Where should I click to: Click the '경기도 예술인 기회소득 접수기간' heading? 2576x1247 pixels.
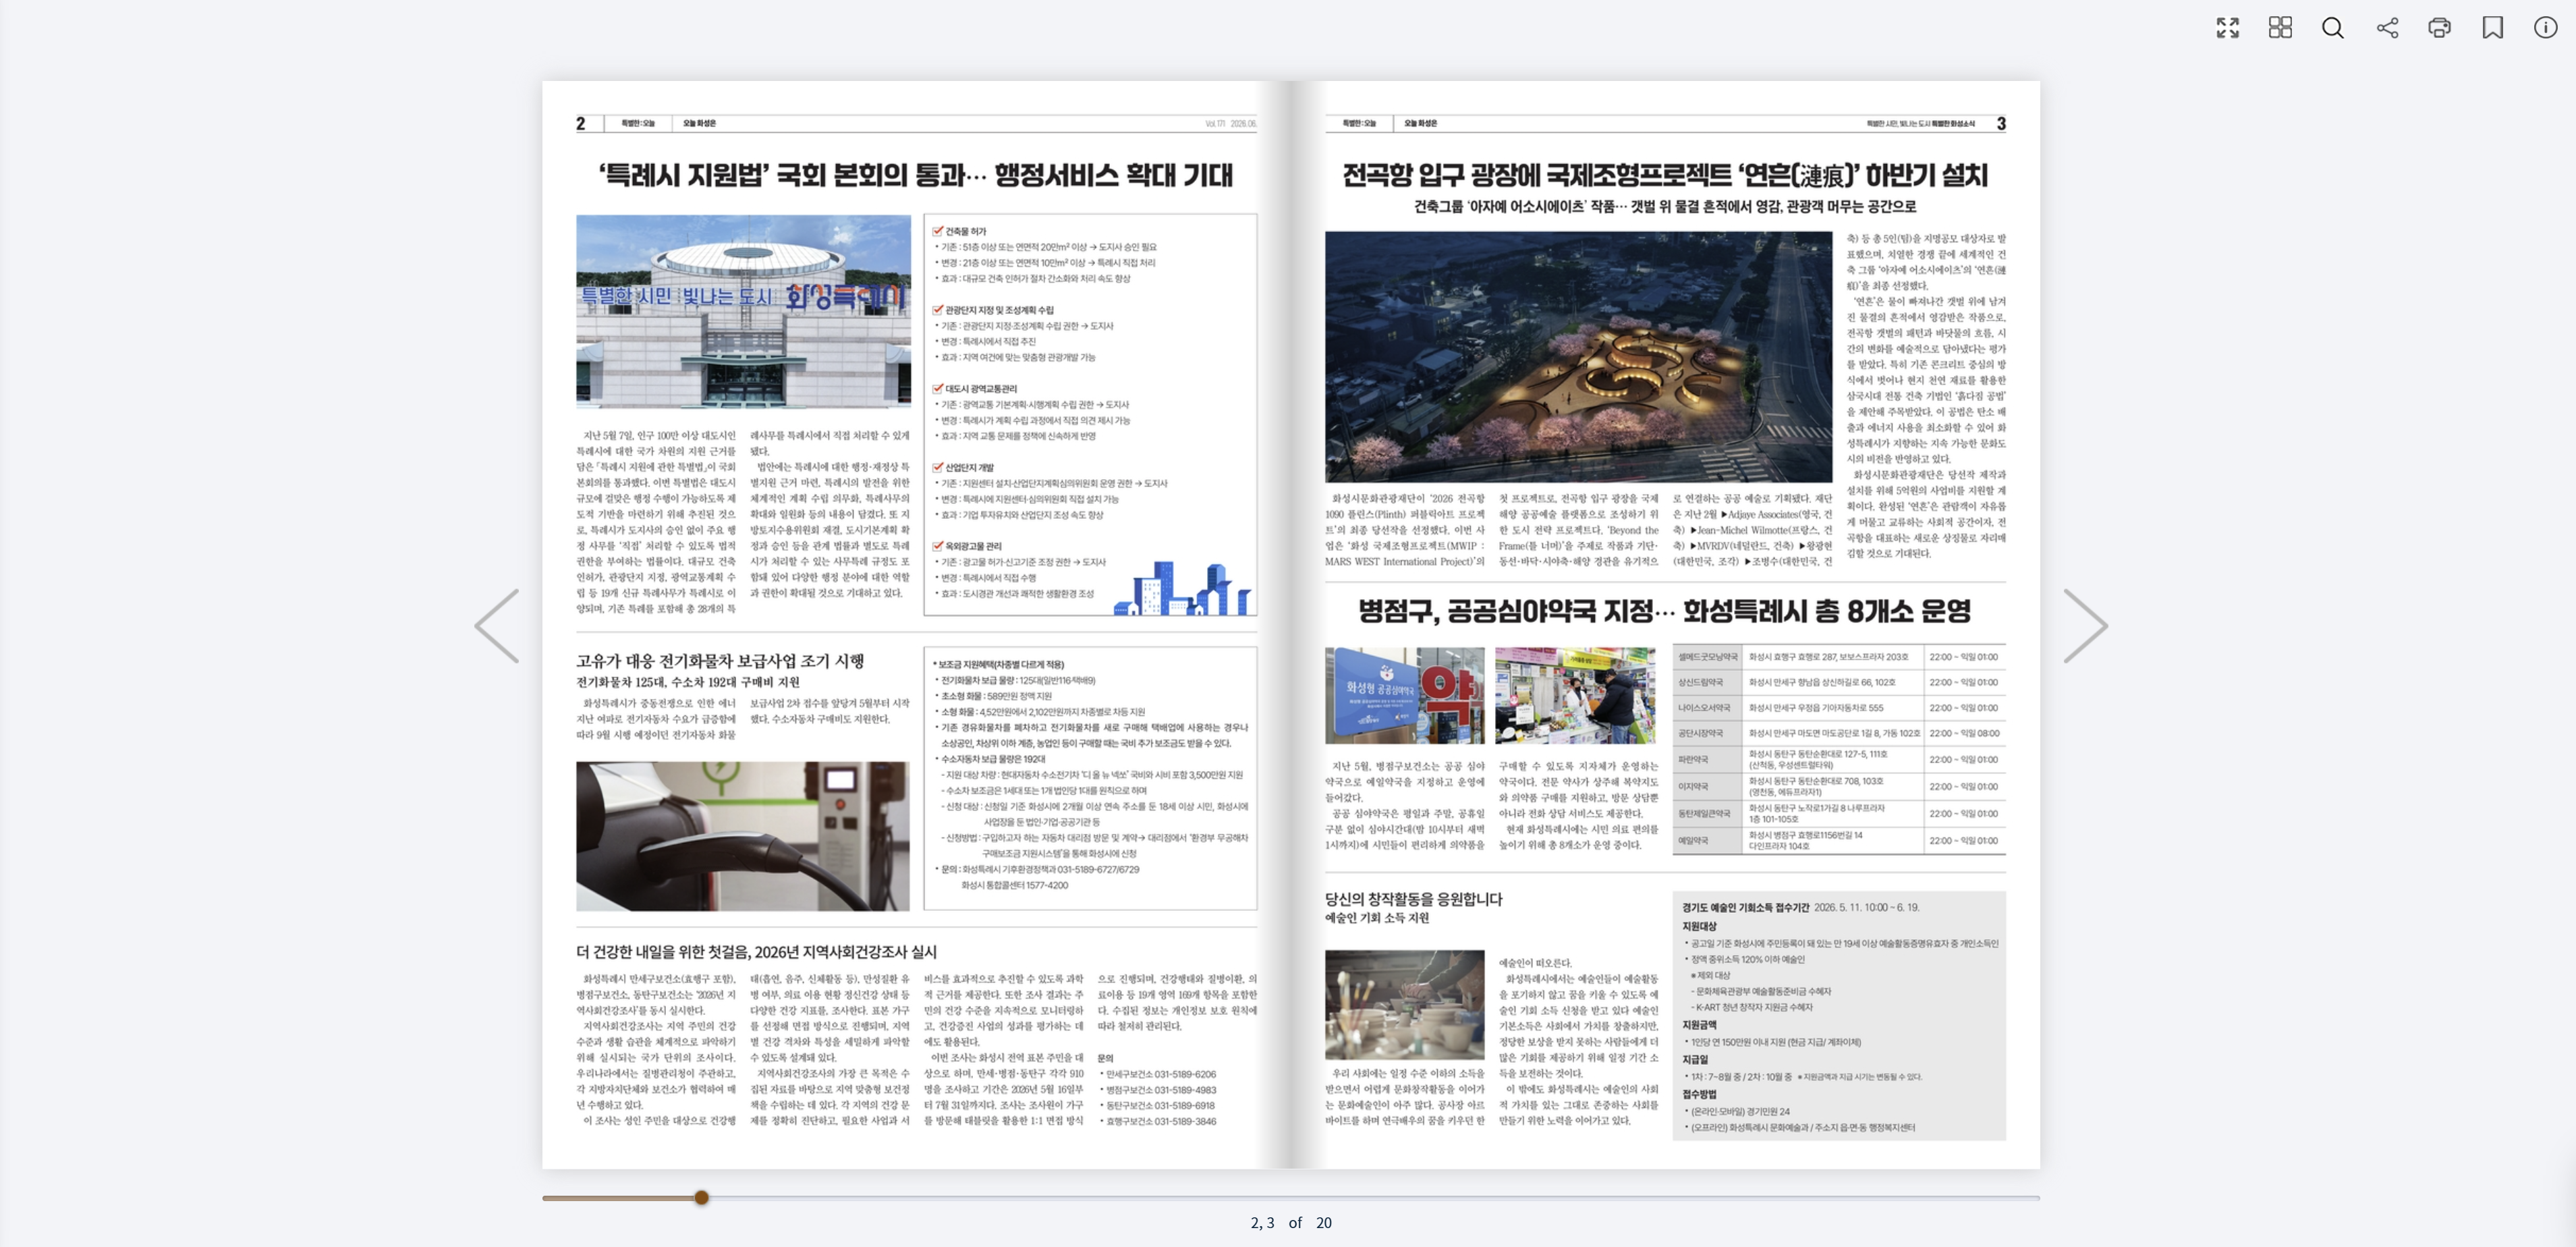[1745, 908]
